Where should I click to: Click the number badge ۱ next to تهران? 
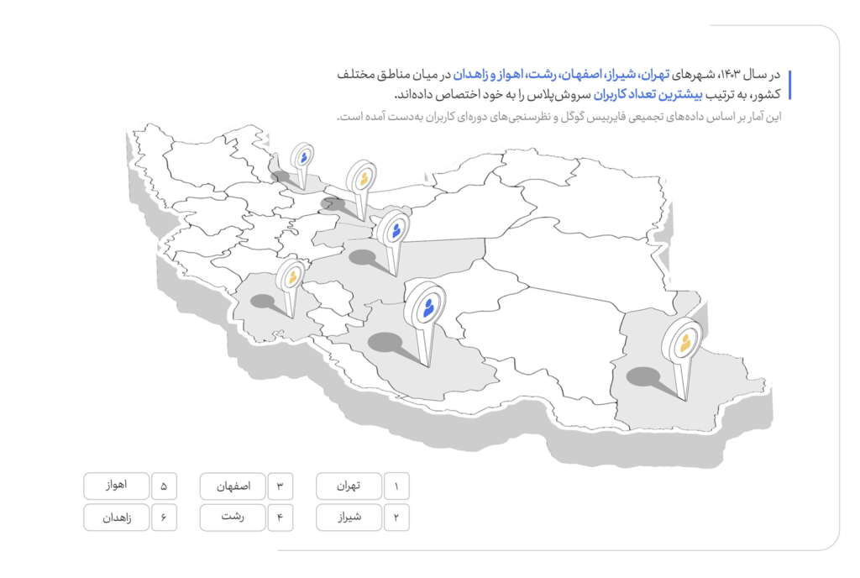[396, 486]
